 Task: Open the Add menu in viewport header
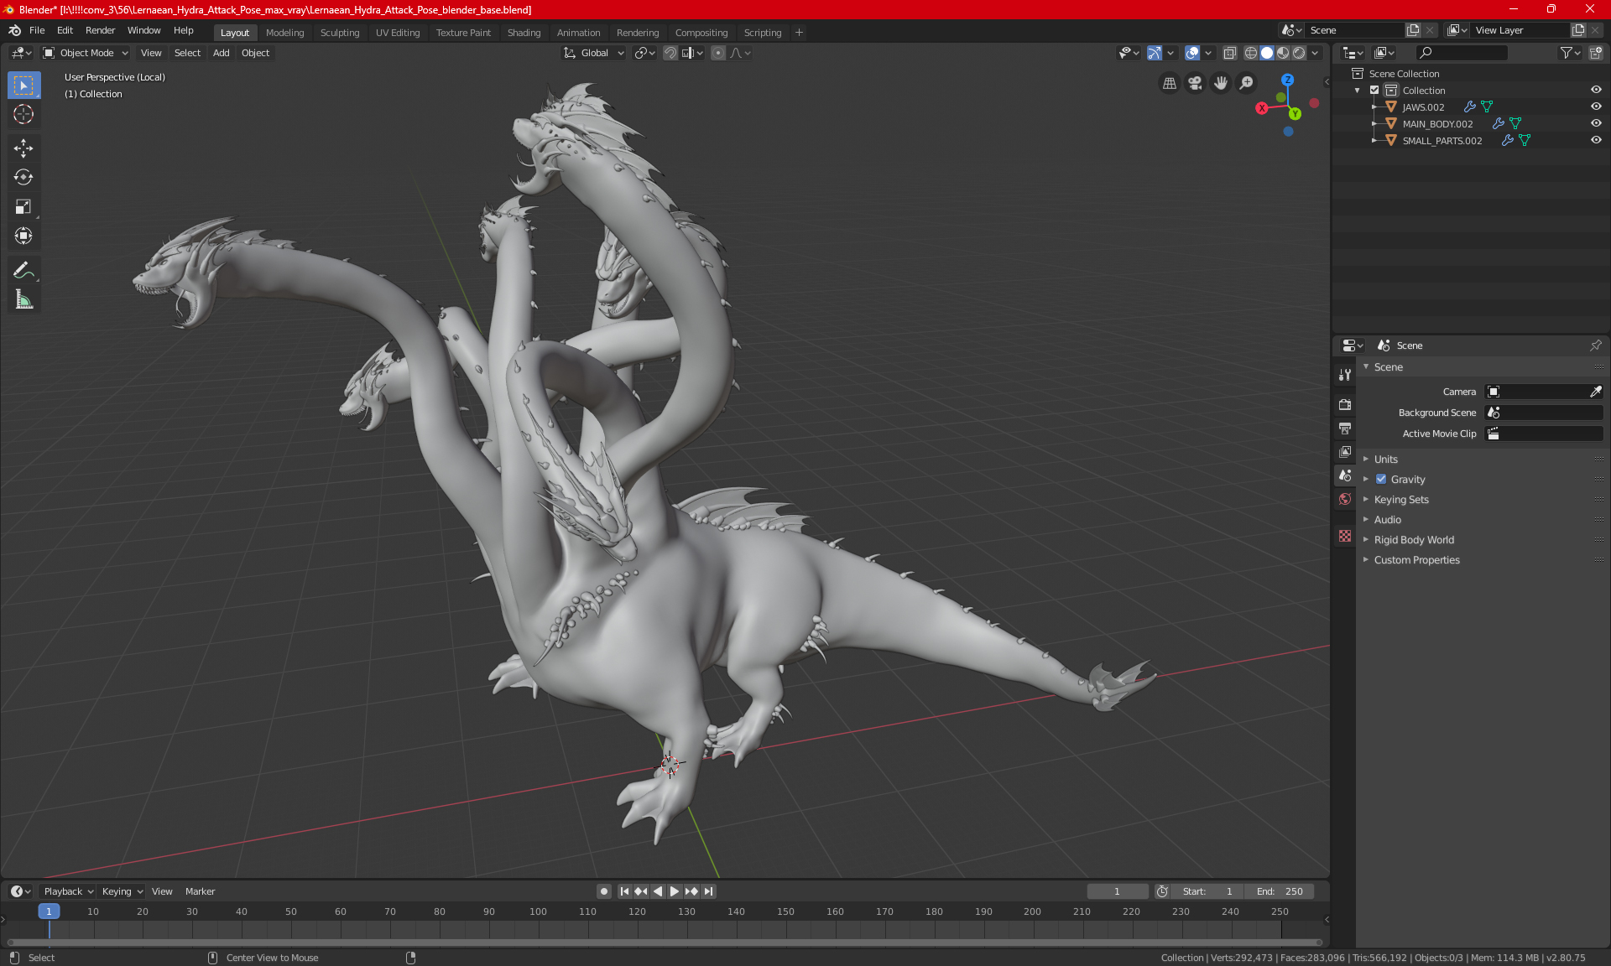coord(221,53)
